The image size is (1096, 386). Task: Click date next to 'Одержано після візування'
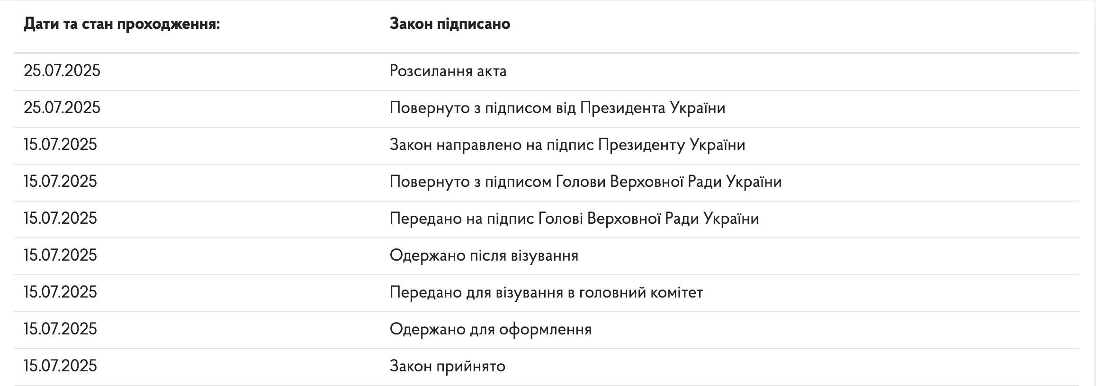click(60, 255)
